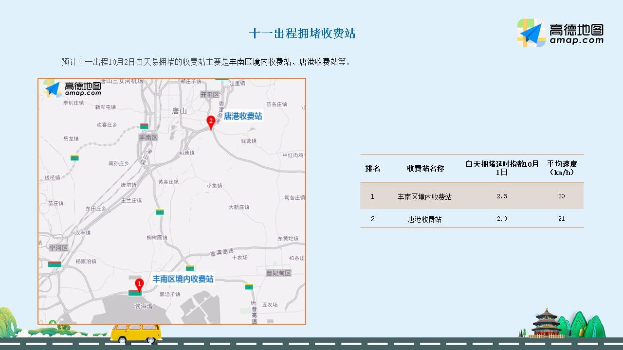Screen dimensions: 623x350
Task: Click the yellow van illustration
Action: tap(135, 333)
